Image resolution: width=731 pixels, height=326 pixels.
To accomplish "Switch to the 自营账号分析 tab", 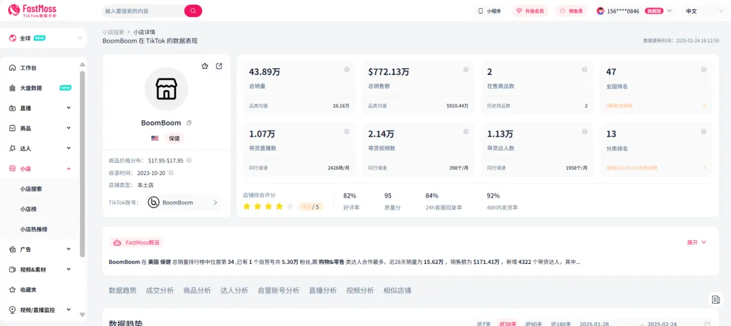I will [x=278, y=291].
